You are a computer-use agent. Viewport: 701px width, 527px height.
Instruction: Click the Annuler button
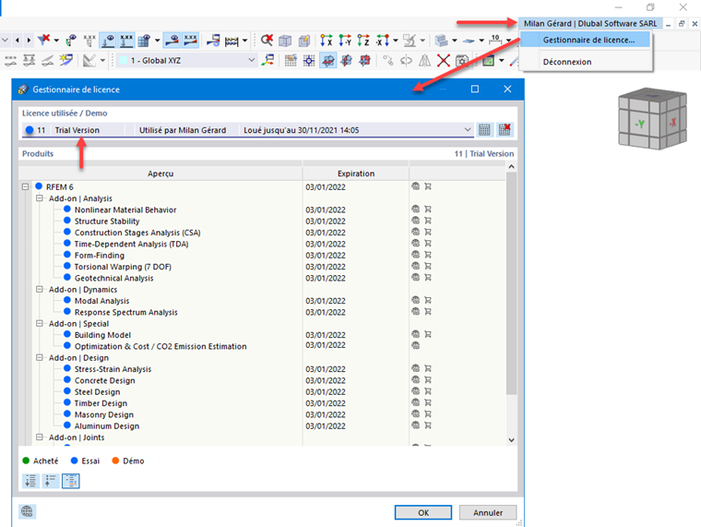click(x=488, y=512)
